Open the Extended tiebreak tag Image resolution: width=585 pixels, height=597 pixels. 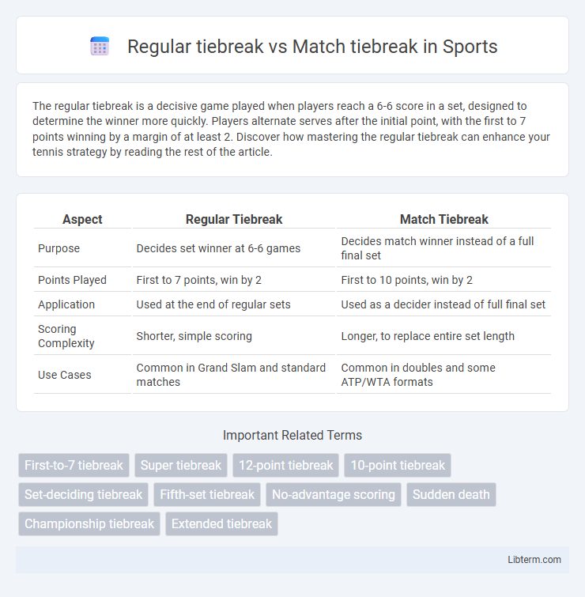221,524
